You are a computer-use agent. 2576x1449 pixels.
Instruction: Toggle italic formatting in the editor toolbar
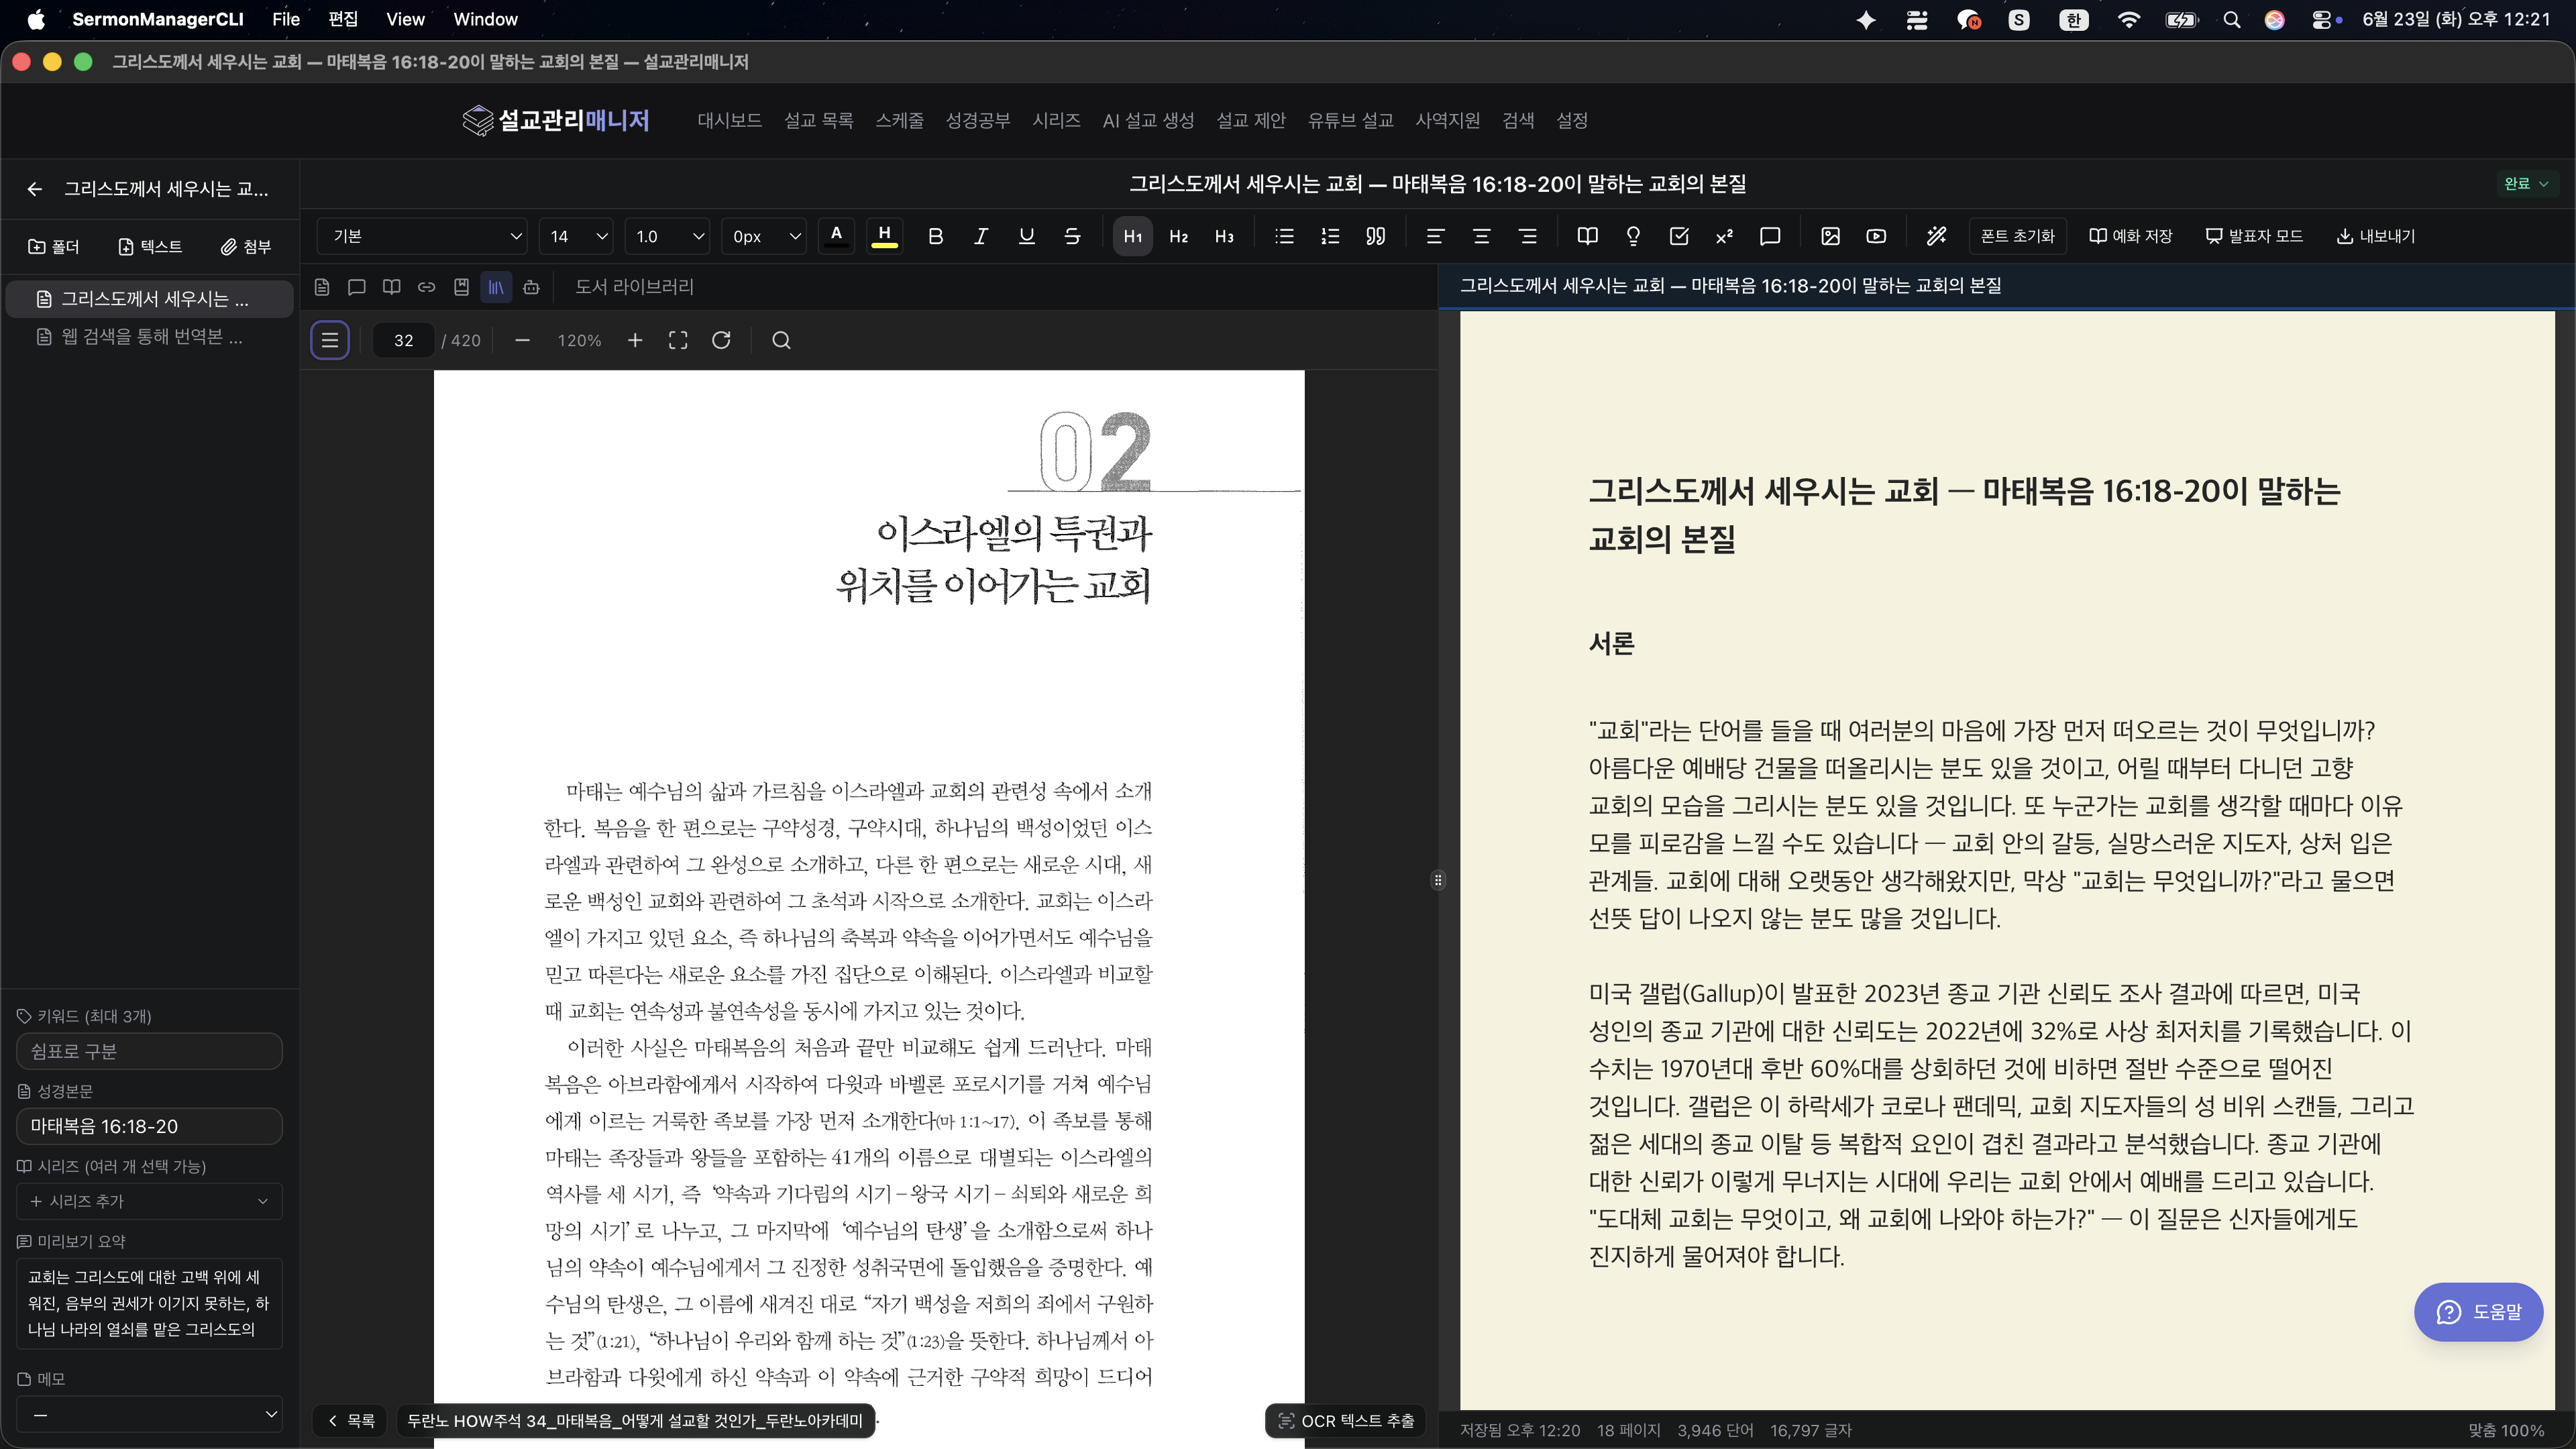981,236
